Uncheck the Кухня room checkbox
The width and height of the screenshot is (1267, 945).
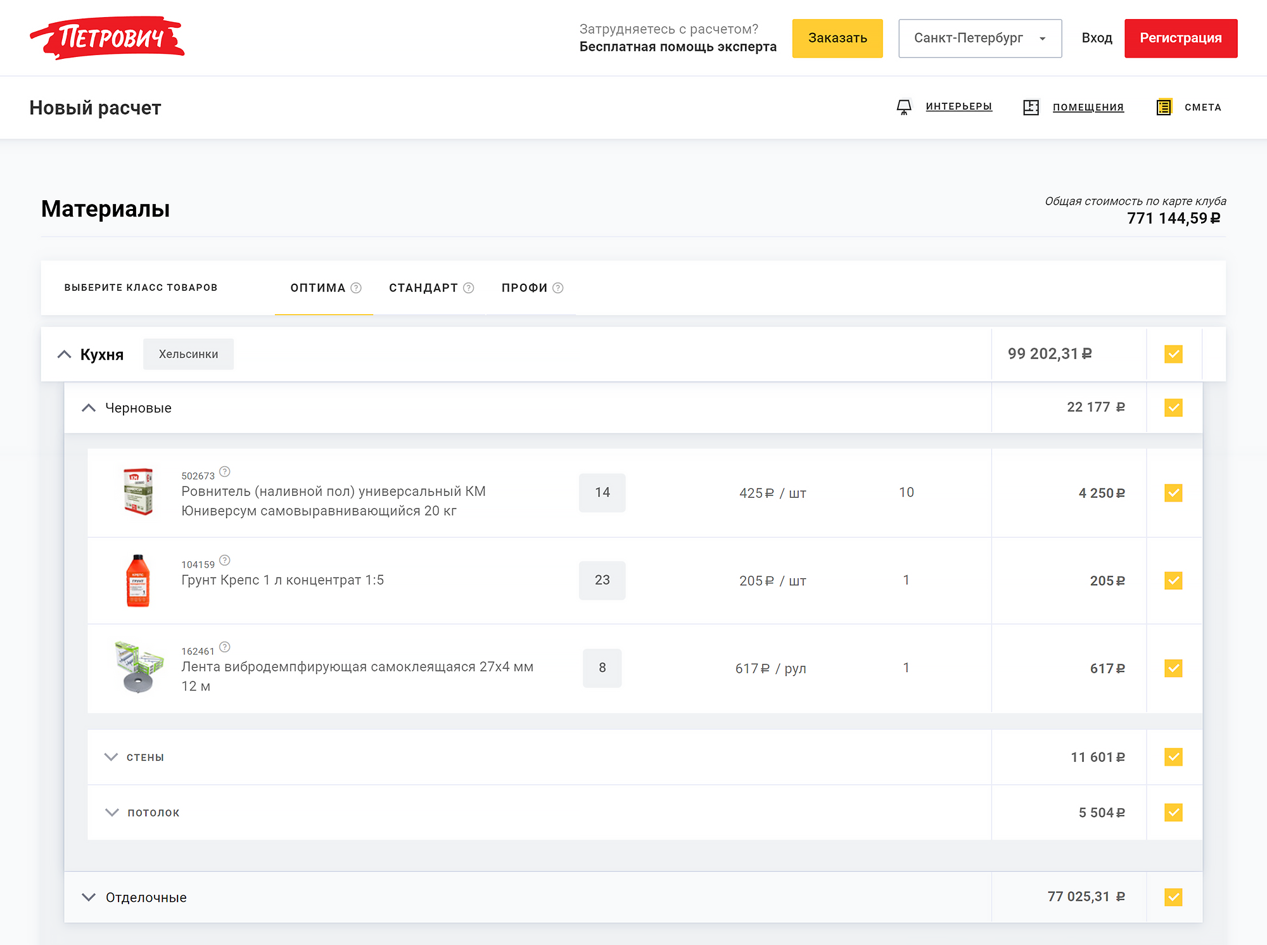point(1173,354)
